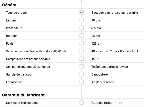Click the Garantie du fabricant heading
Image resolution: width=144 pixels, height=107 pixels.
23,95
